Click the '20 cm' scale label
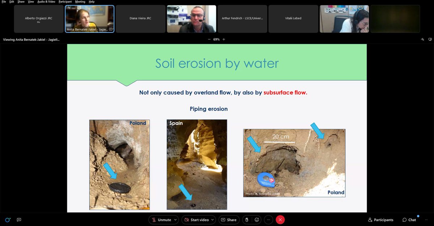 tap(281, 137)
